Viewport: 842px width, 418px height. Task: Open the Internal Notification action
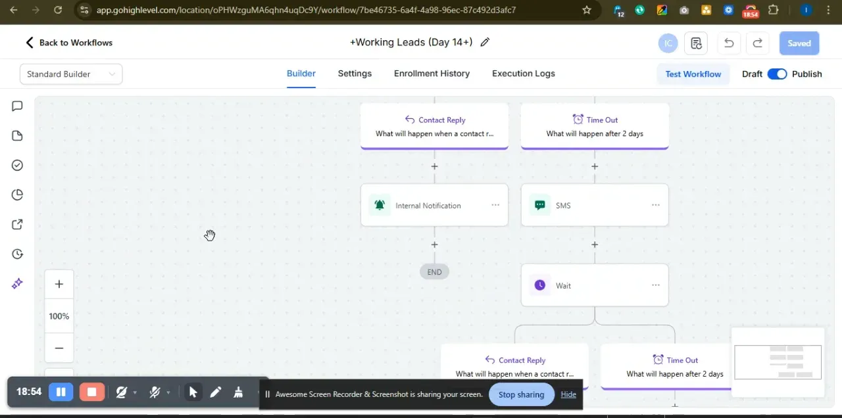434,205
